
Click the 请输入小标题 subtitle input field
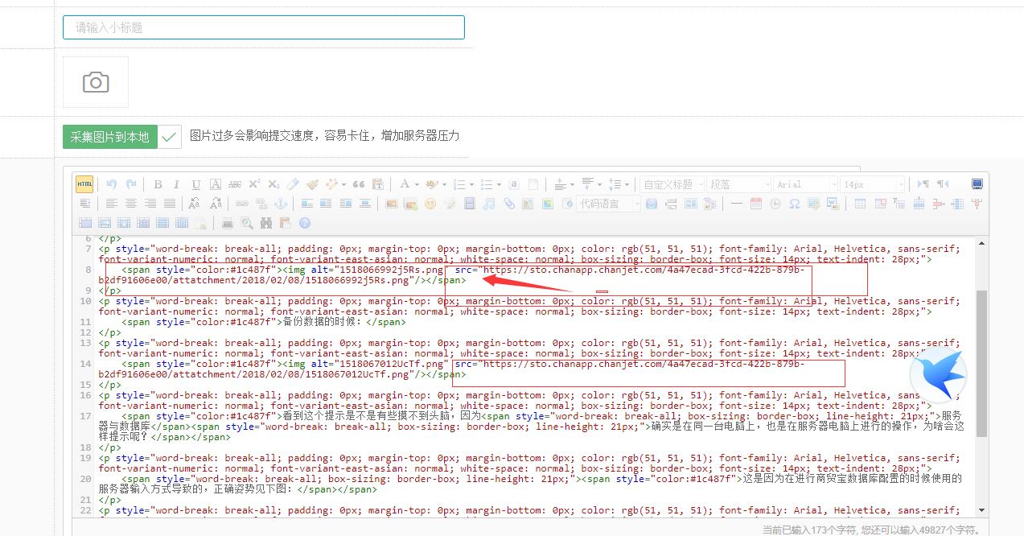(263, 27)
